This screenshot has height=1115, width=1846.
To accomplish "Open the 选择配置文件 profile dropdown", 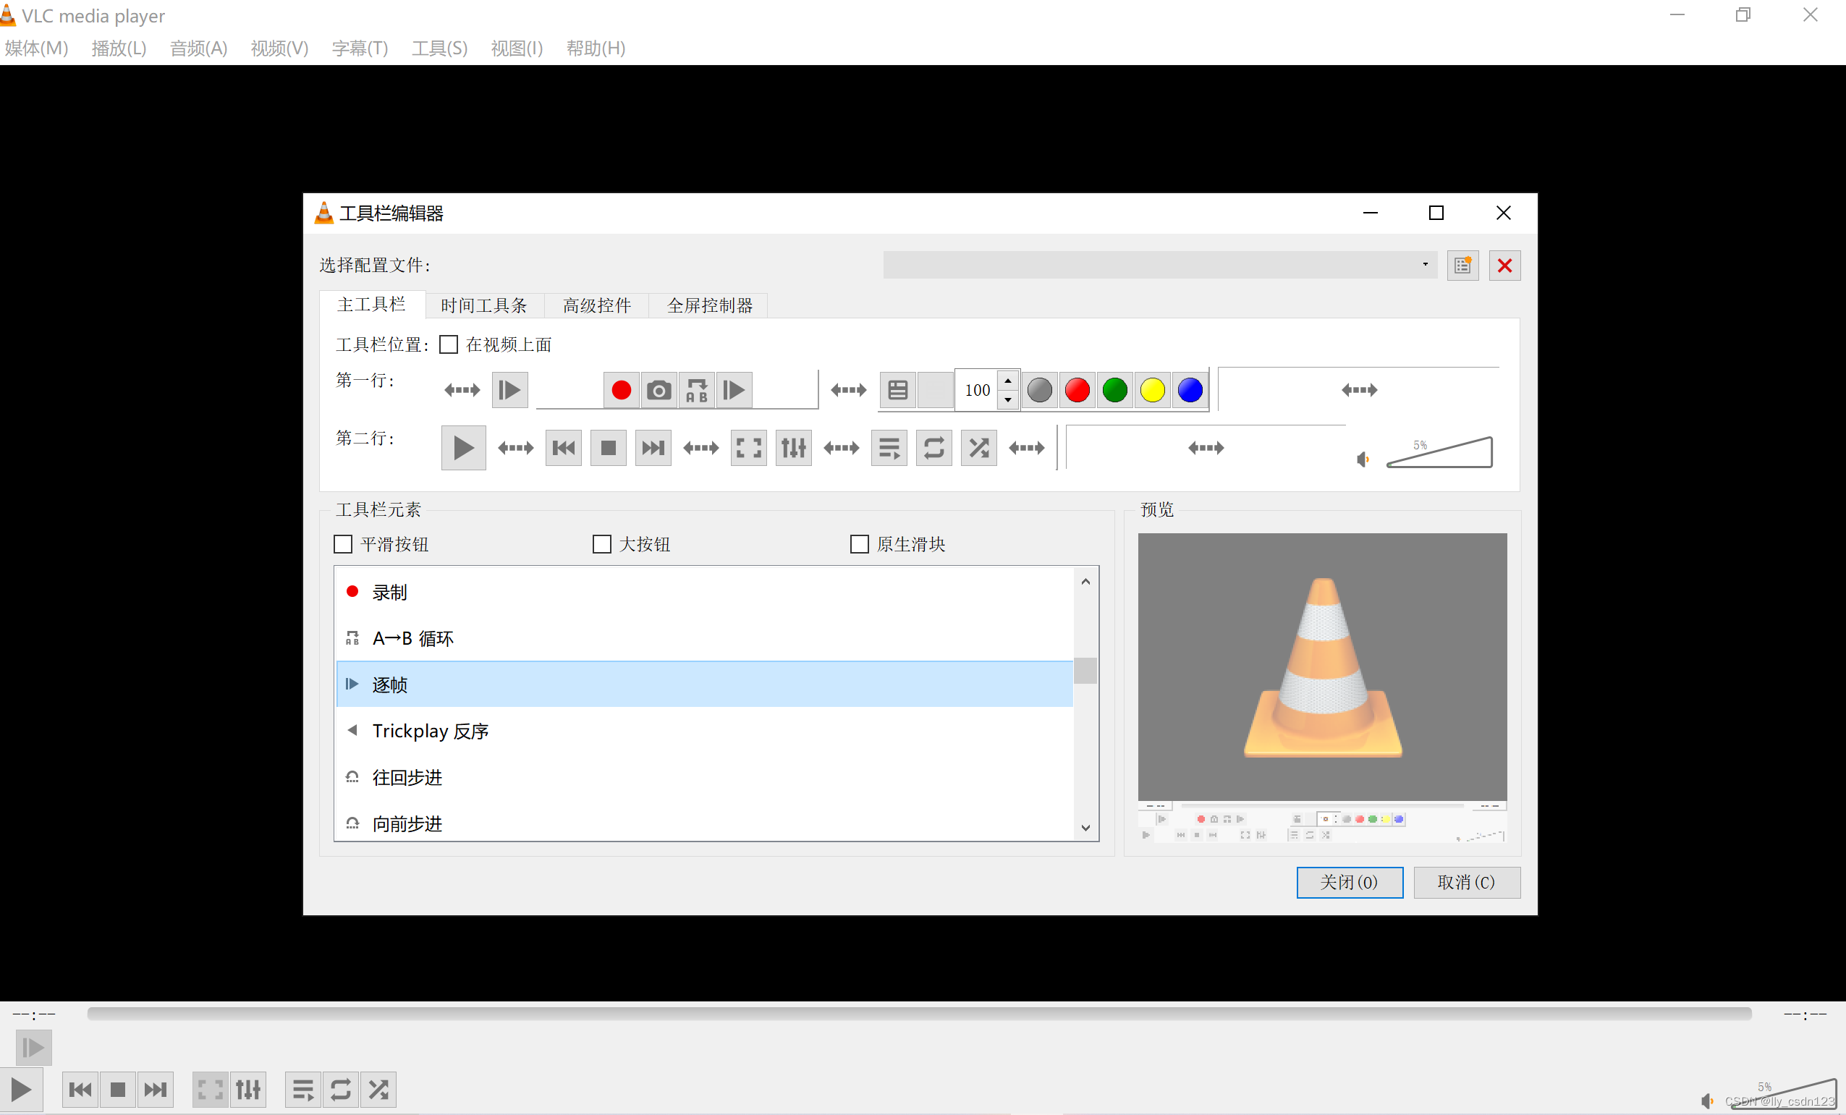I will (1159, 265).
